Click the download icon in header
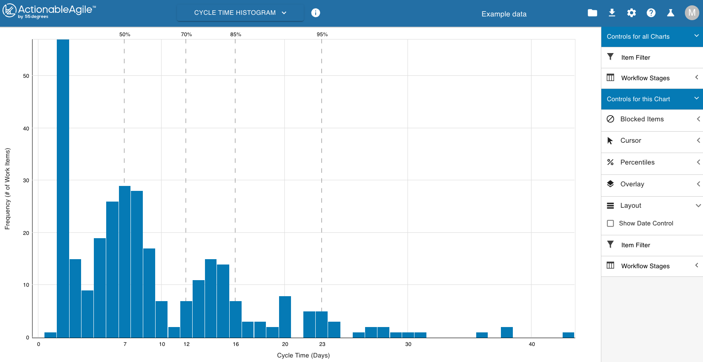 coord(612,13)
